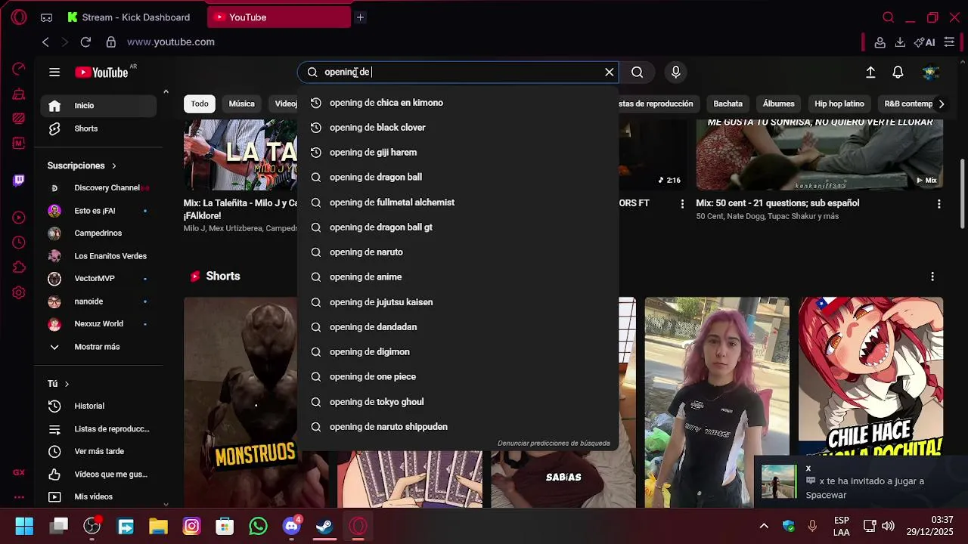Show hidden system tray icons

coord(764,526)
